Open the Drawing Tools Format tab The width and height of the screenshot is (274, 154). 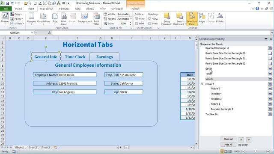coord(135,9)
